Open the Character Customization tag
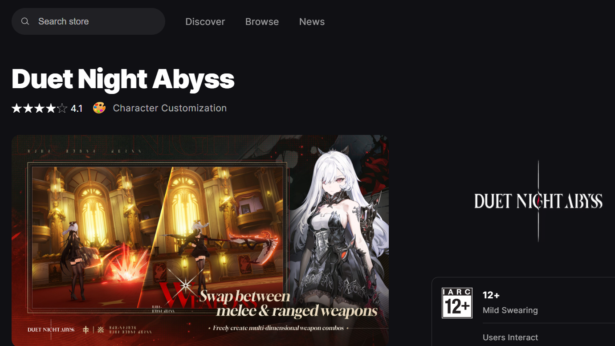Image resolution: width=615 pixels, height=346 pixels. (x=170, y=108)
